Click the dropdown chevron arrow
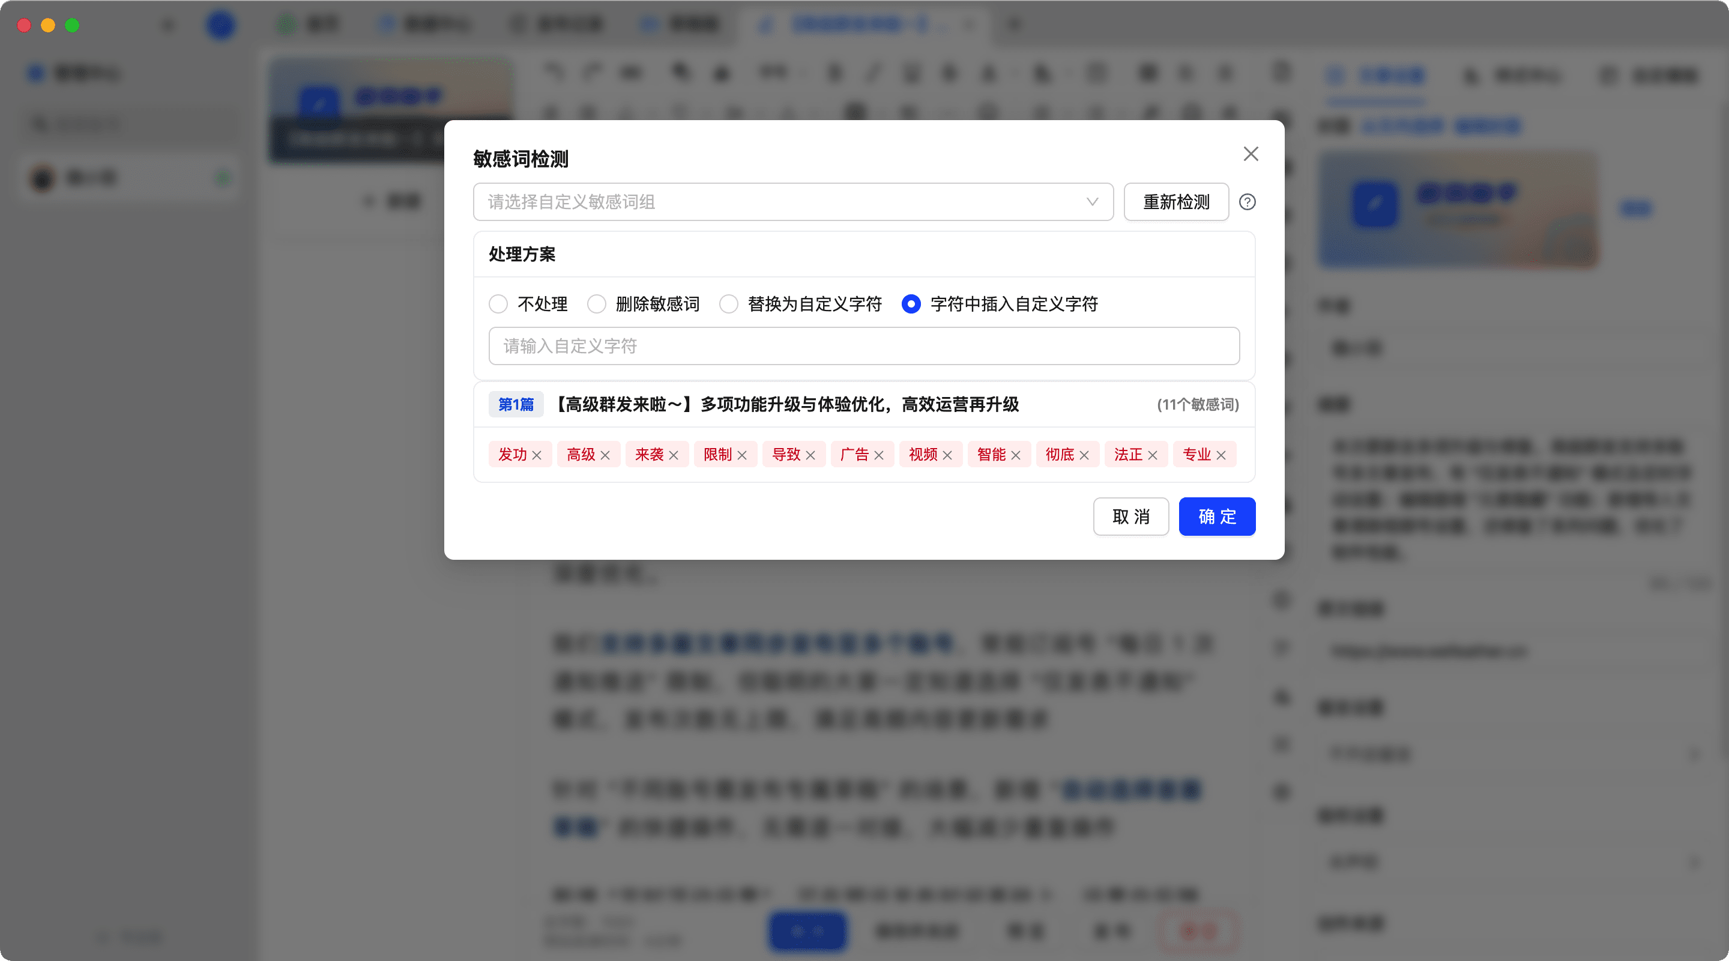 1092,202
